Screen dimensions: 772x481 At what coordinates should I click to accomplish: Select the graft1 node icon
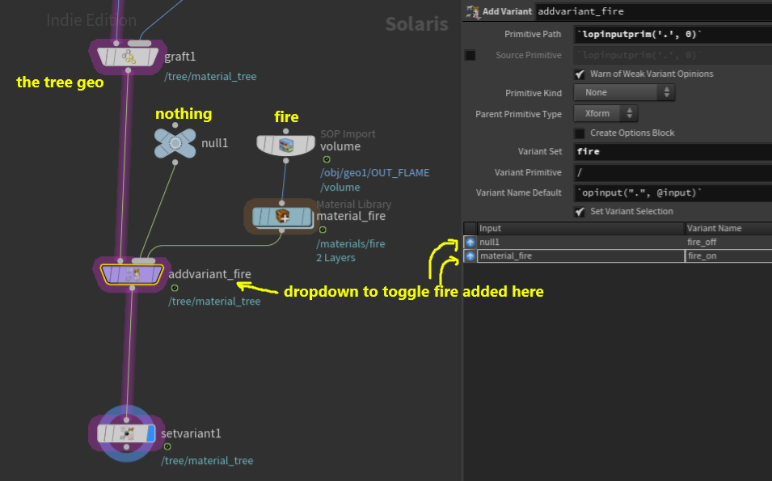coord(128,57)
